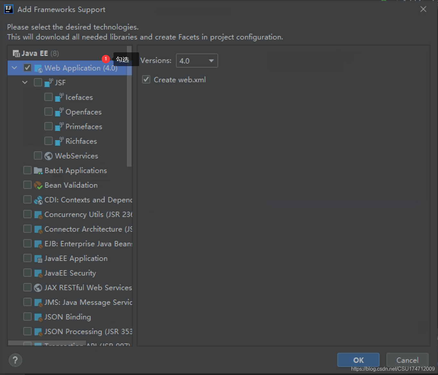Click the Web Application framework icon

click(38, 68)
